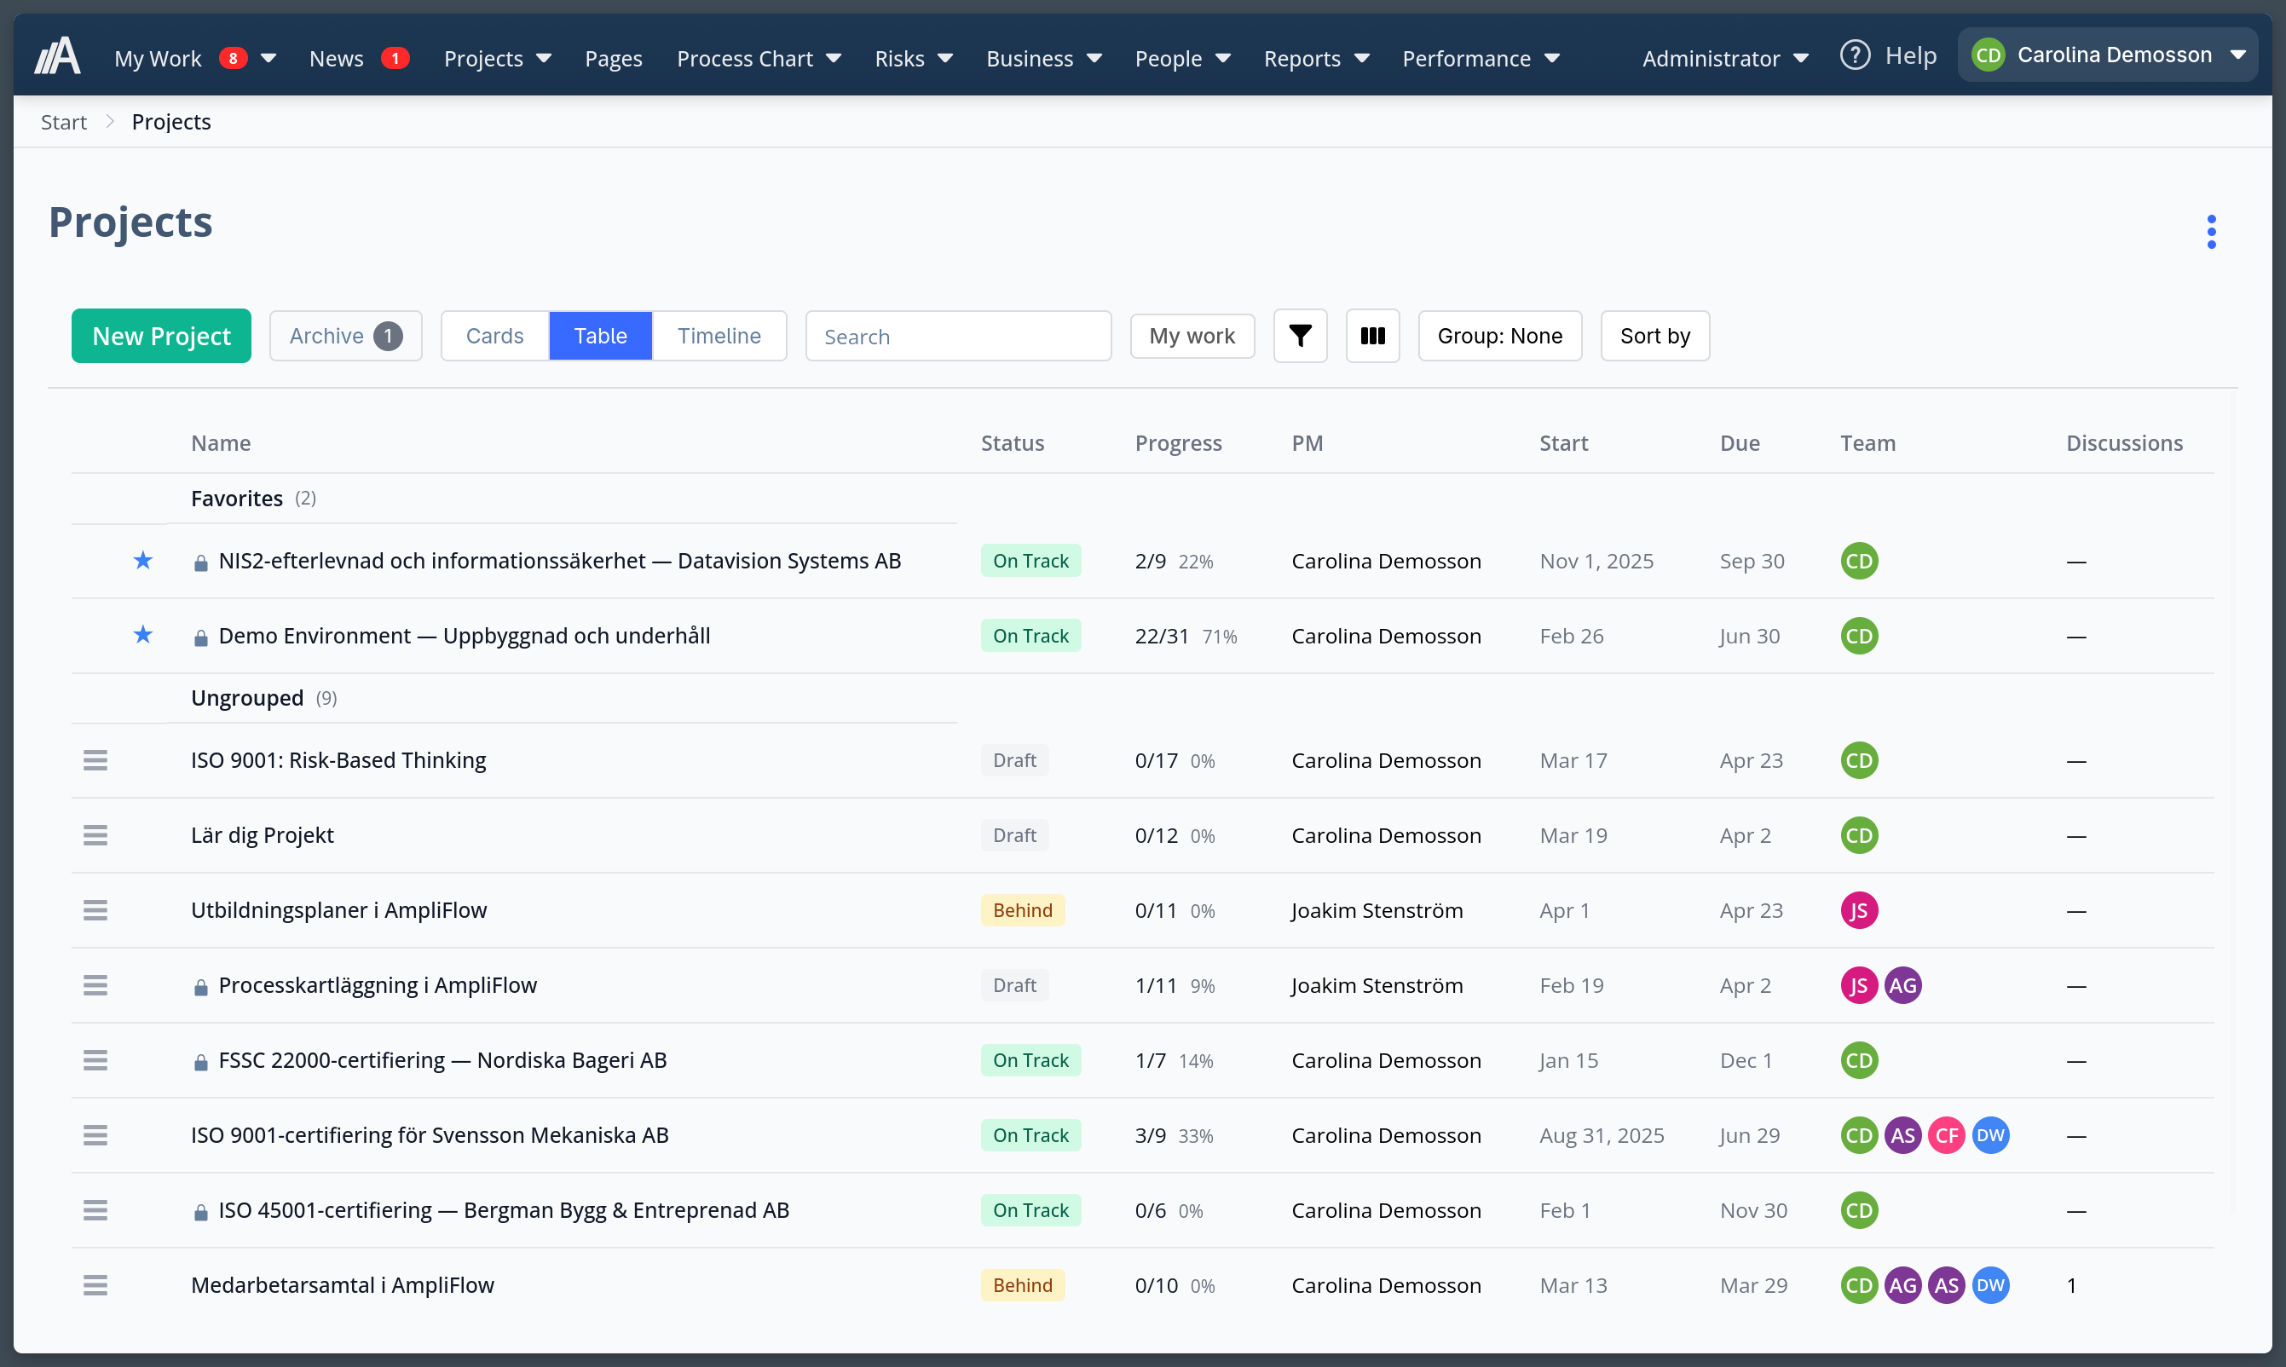The image size is (2286, 1367).
Task: Unfavorite the Demo Environment project star
Action: pos(142,635)
